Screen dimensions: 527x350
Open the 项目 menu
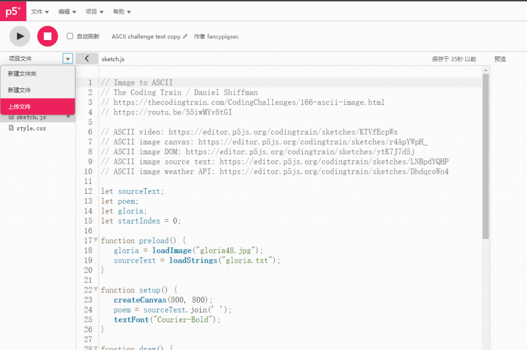(94, 11)
